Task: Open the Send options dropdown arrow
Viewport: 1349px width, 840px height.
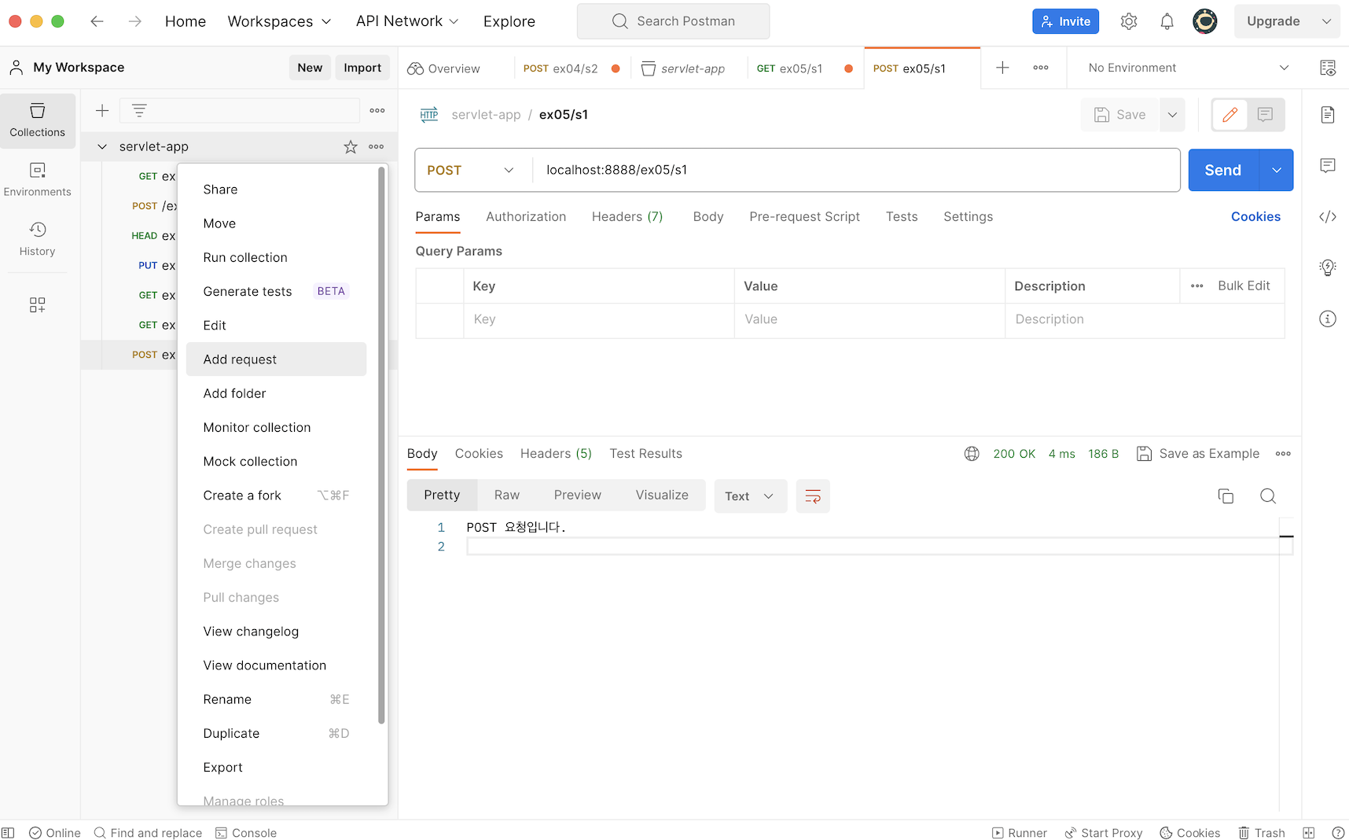Action: 1277,170
